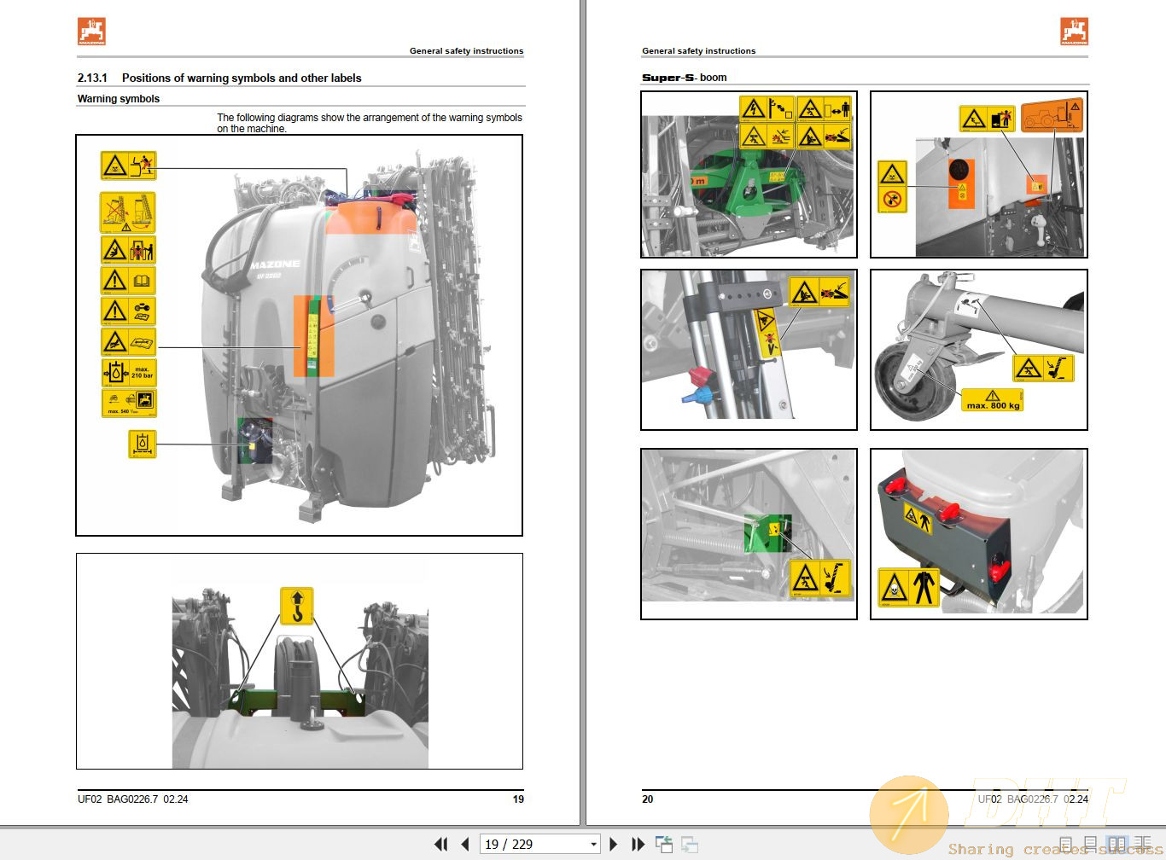This screenshot has width=1166, height=860.
Task: Click the protective suit warning symbol
Action: pyautogui.click(x=909, y=588)
